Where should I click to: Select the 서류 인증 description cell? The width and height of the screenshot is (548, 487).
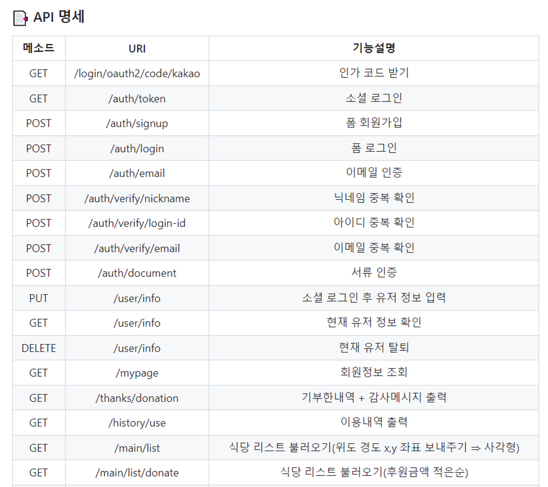(375, 273)
